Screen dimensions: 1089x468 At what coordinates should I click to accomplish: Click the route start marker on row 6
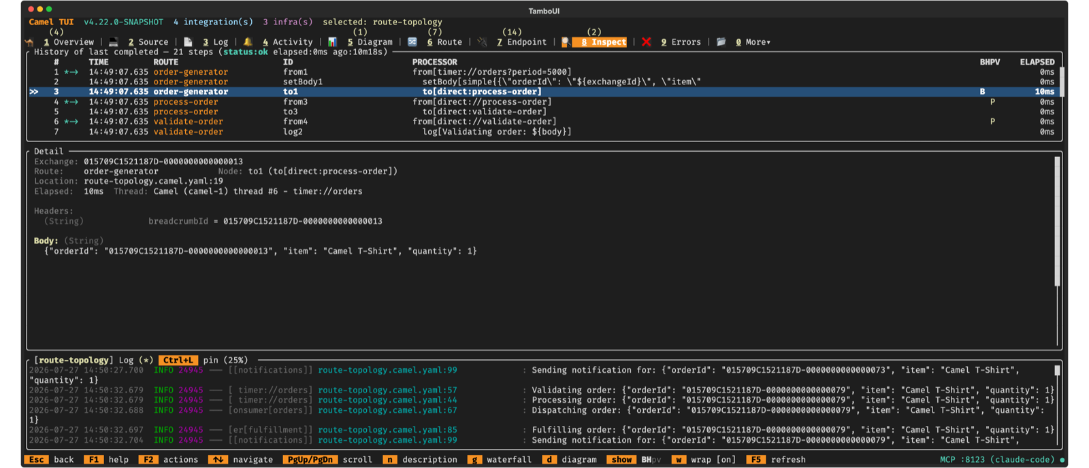[x=71, y=122]
